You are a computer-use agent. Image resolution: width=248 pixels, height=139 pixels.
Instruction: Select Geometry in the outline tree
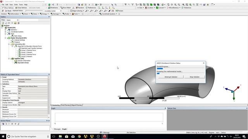click(14, 30)
